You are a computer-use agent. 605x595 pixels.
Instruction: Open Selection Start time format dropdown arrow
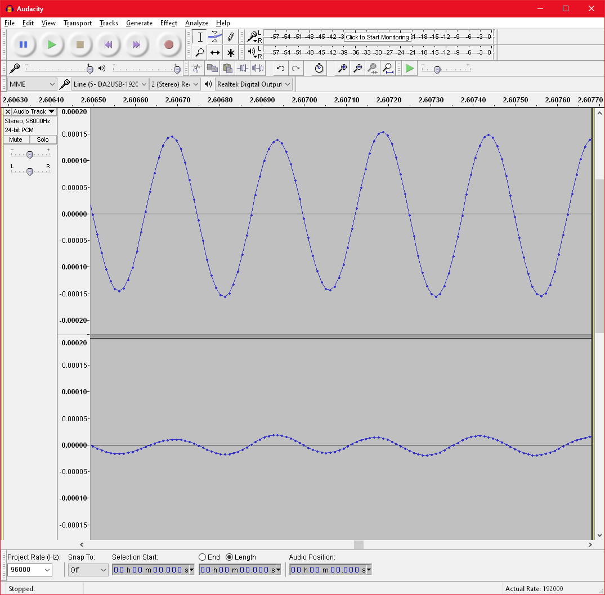point(191,570)
